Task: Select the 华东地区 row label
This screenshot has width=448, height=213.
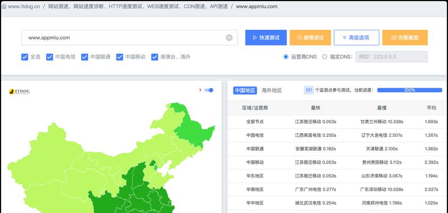Action: [255, 176]
